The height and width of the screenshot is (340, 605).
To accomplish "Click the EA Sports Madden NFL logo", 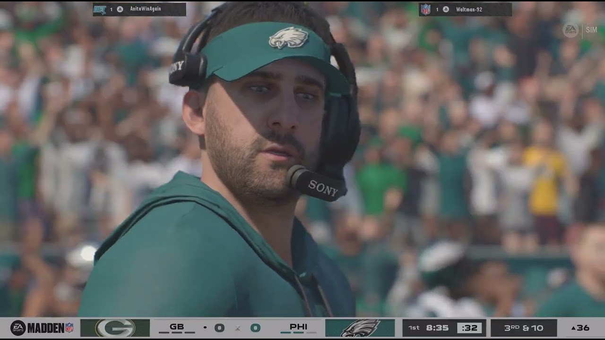I will pyautogui.click(x=42, y=328).
